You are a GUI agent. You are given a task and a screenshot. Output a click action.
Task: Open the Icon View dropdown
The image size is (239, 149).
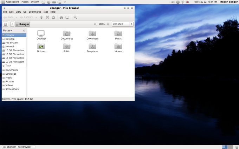tap(122, 24)
